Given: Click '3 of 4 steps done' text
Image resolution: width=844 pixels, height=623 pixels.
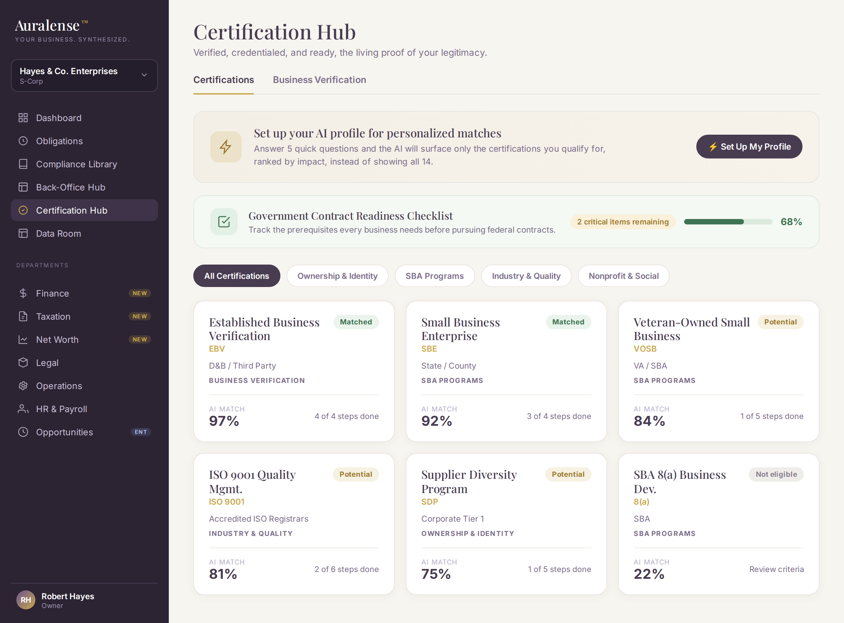Looking at the screenshot, I should coord(559,416).
